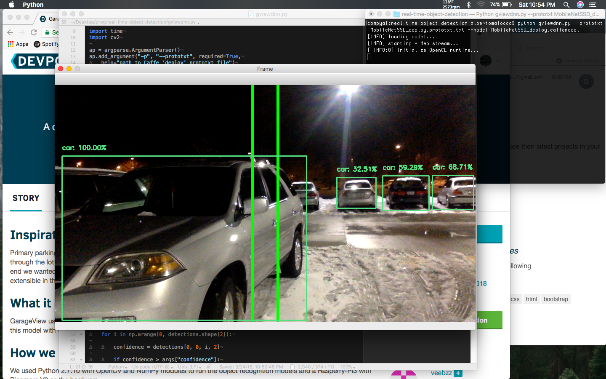Open Siri from the menu bar

(x=580, y=5)
